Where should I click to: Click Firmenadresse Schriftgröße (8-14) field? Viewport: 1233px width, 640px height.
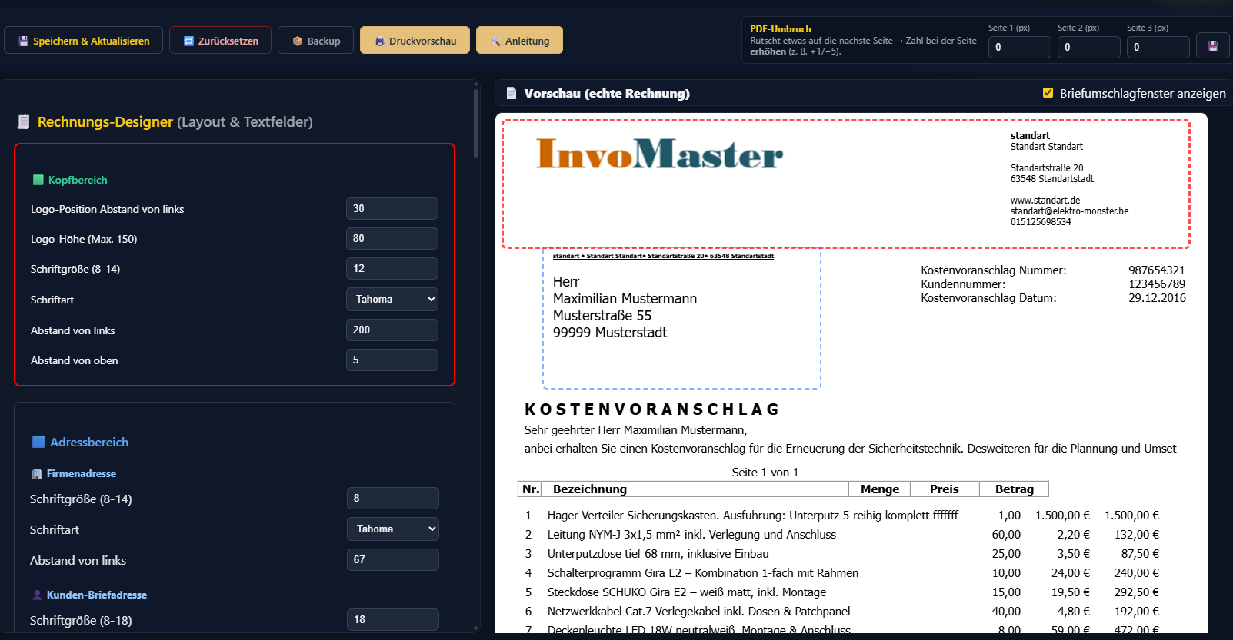pyautogui.click(x=393, y=498)
